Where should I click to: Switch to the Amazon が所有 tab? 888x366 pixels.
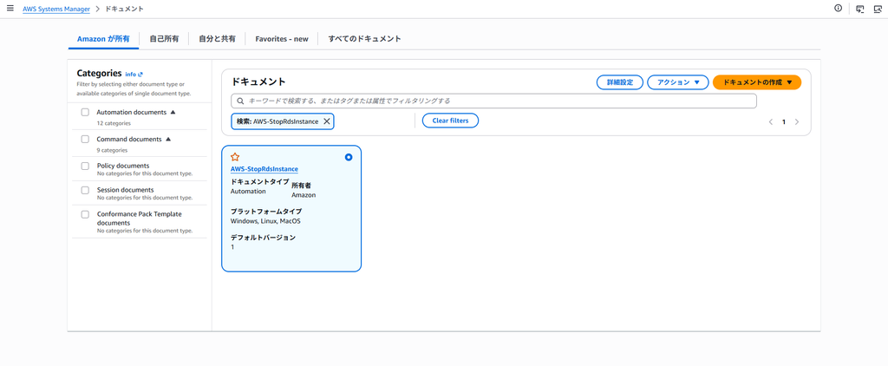[x=103, y=39]
